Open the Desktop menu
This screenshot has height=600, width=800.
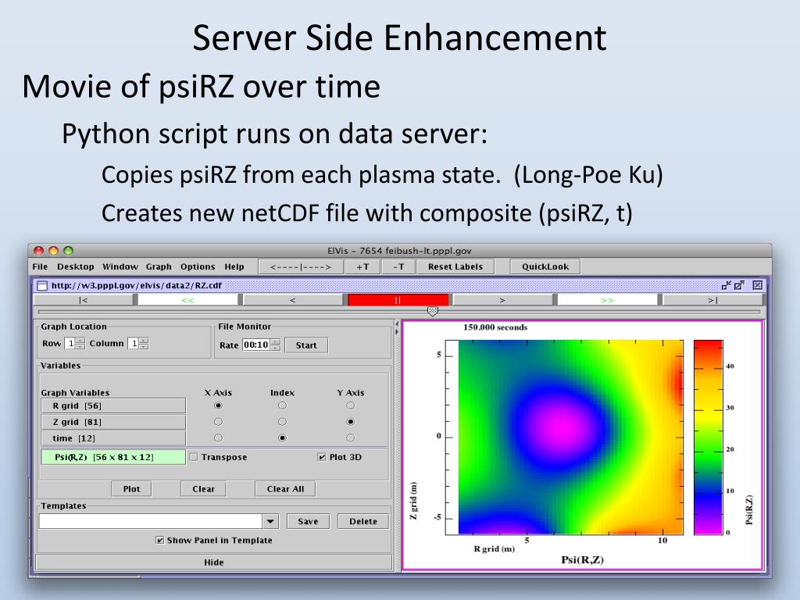pyautogui.click(x=76, y=266)
